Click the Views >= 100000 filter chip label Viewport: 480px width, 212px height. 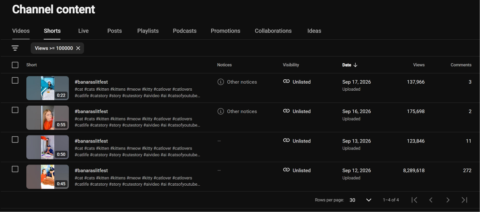54,48
